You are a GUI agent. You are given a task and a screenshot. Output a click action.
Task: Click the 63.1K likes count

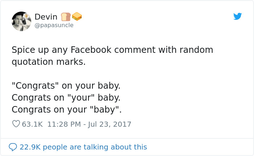[x=32, y=124]
